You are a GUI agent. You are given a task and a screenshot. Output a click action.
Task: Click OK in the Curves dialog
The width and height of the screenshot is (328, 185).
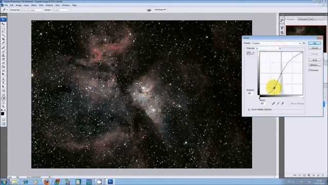click(315, 43)
